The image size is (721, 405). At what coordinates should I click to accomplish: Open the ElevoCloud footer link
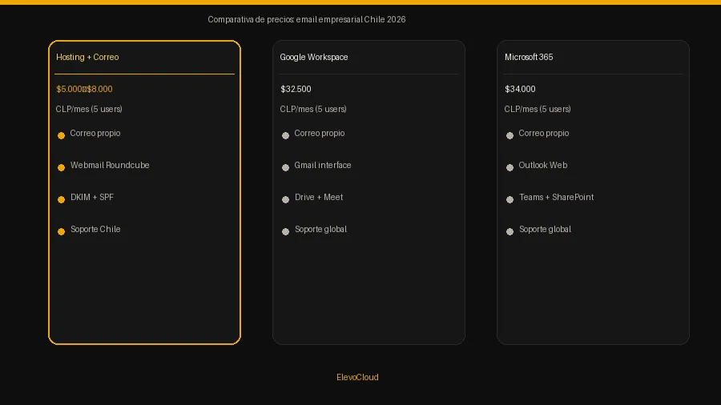[x=357, y=377]
